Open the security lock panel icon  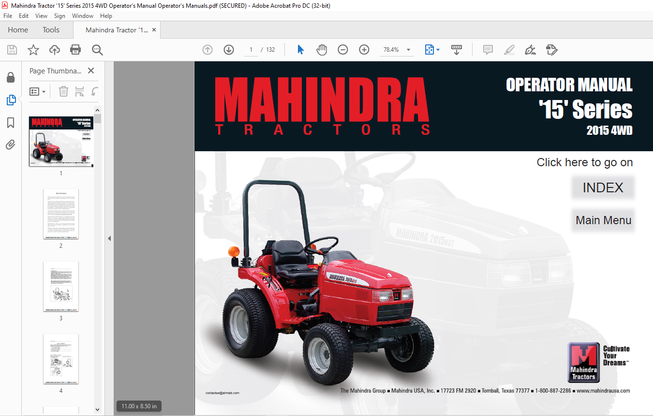(11, 77)
